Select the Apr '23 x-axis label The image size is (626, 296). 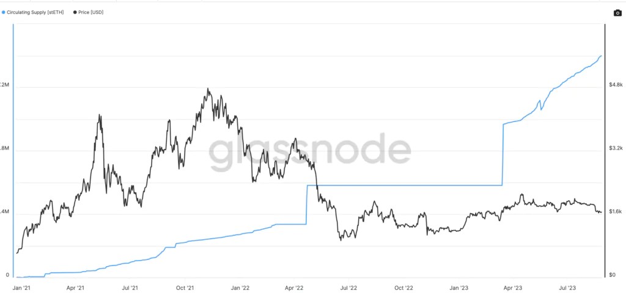[x=513, y=287]
